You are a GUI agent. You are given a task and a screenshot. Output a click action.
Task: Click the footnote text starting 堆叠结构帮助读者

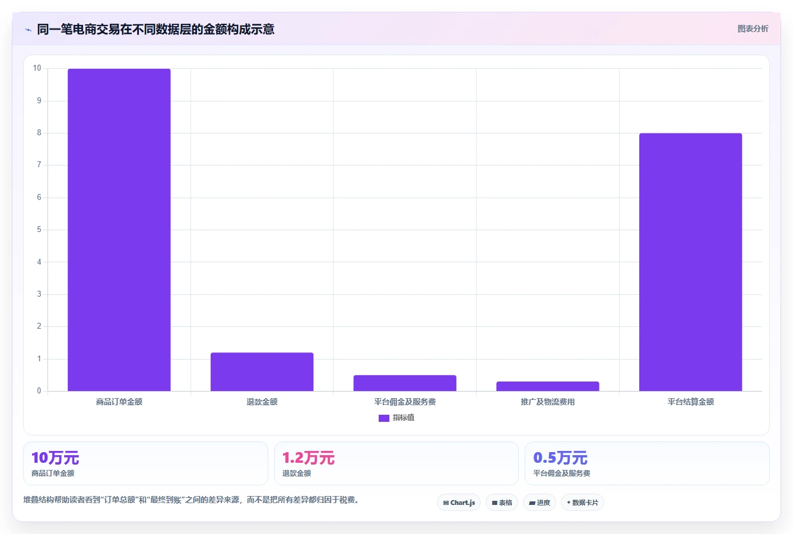pos(191,500)
